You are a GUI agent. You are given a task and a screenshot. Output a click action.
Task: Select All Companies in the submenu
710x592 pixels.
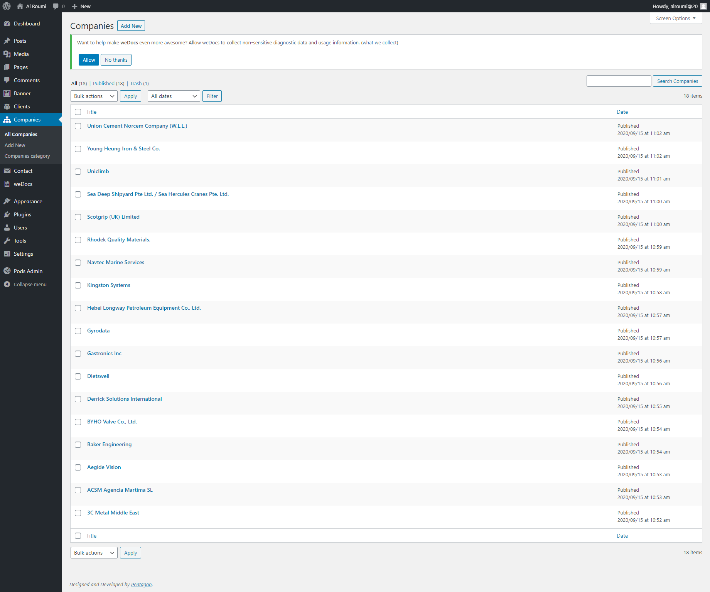click(x=21, y=134)
